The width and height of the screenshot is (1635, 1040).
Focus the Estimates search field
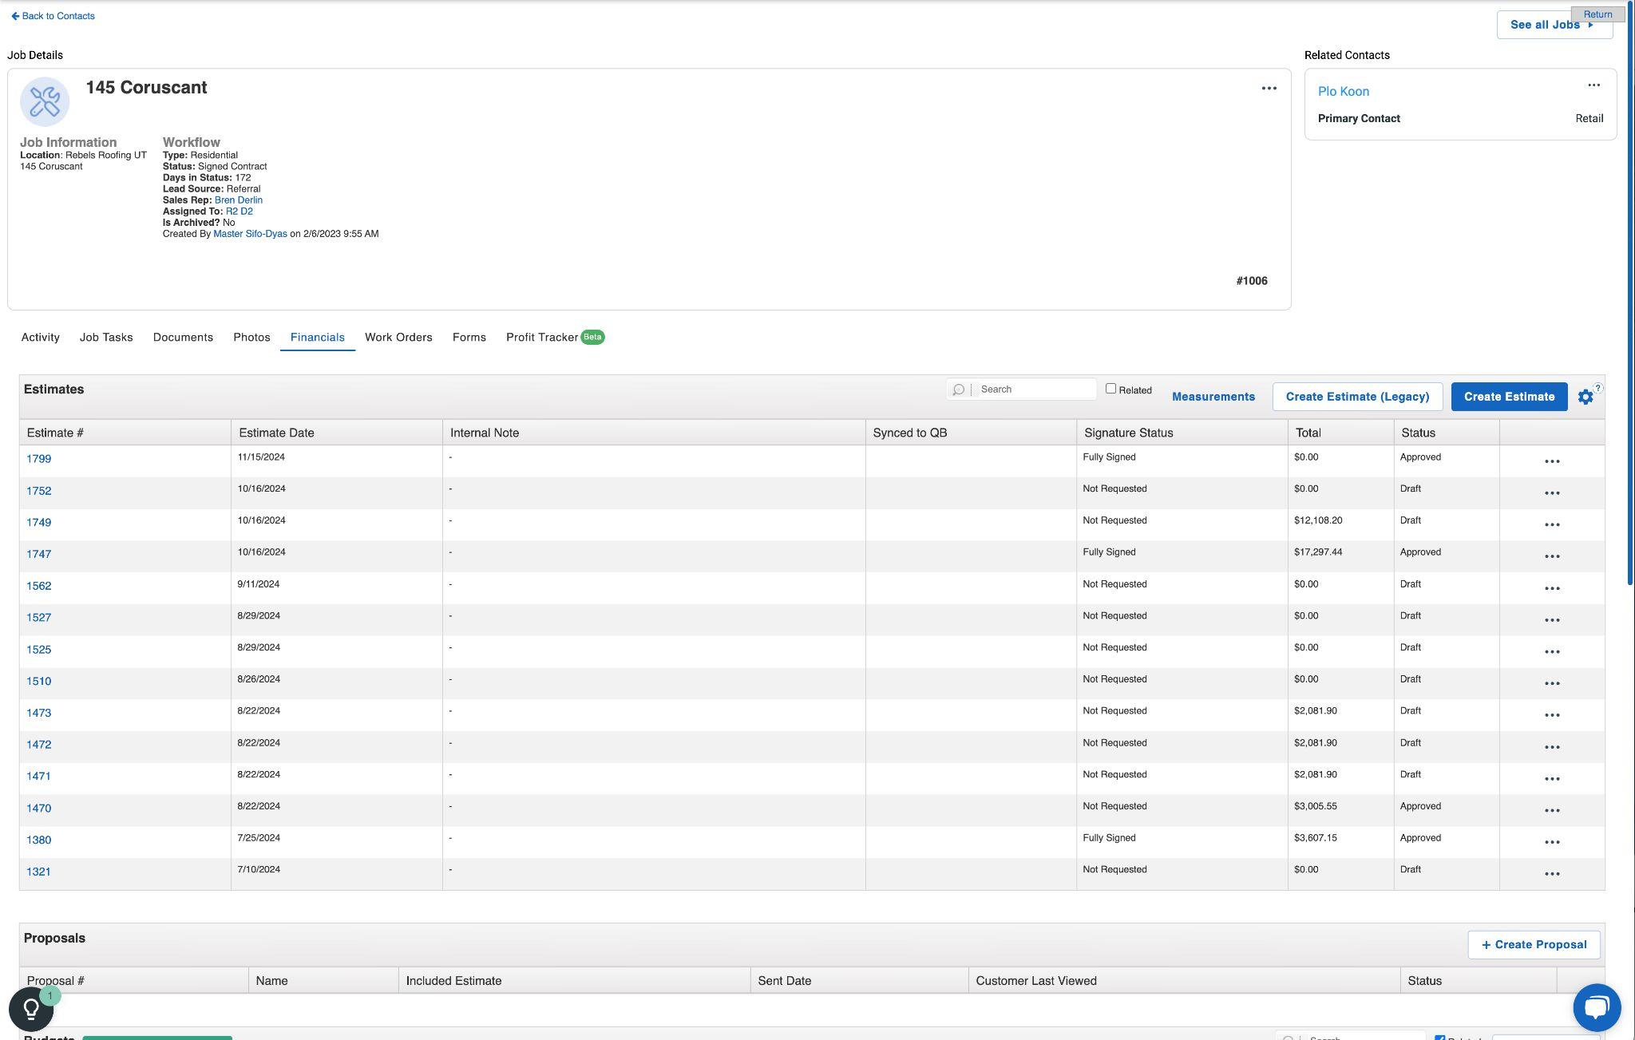[1035, 390]
